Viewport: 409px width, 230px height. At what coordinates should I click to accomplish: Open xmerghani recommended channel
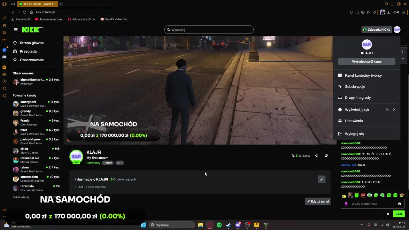click(x=36, y=104)
